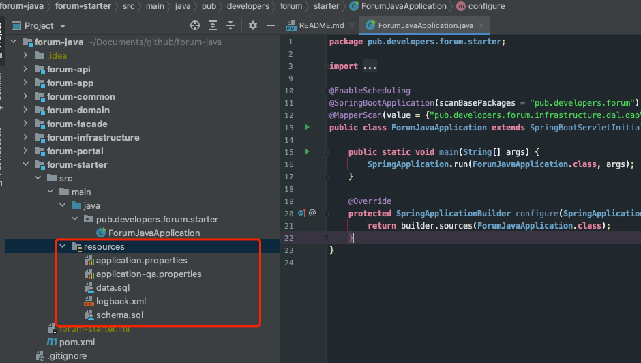Click the package declaration on line 1

coord(417,42)
